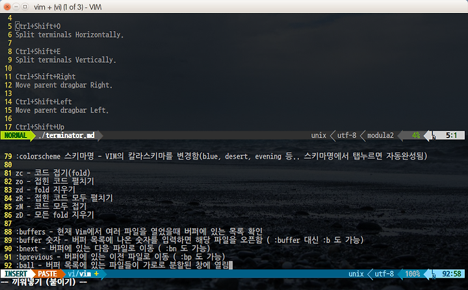Click the 'zc - 코드 접기(fold)' line
Image resolution: width=468 pixels, height=290 pixels.
[x=53, y=173]
